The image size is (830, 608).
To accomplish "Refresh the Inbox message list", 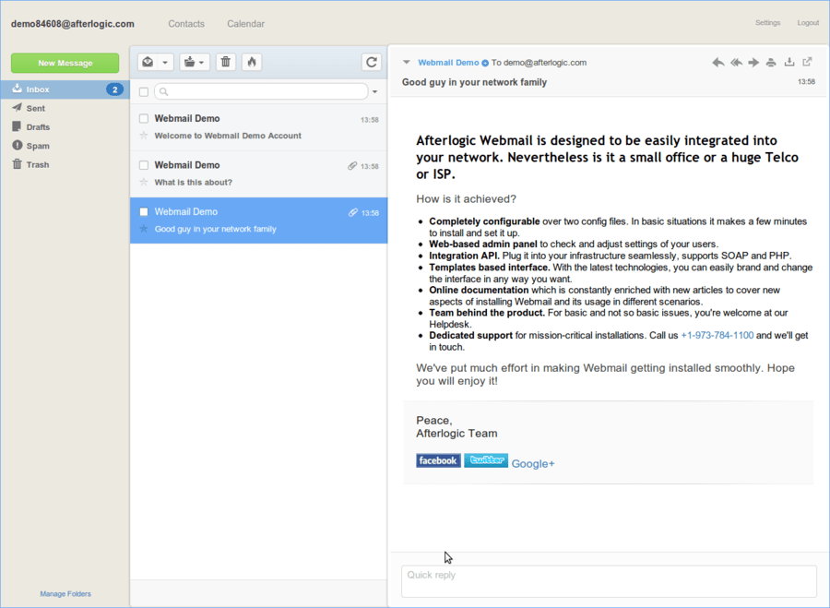I will pyautogui.click(x=372, y=62).
